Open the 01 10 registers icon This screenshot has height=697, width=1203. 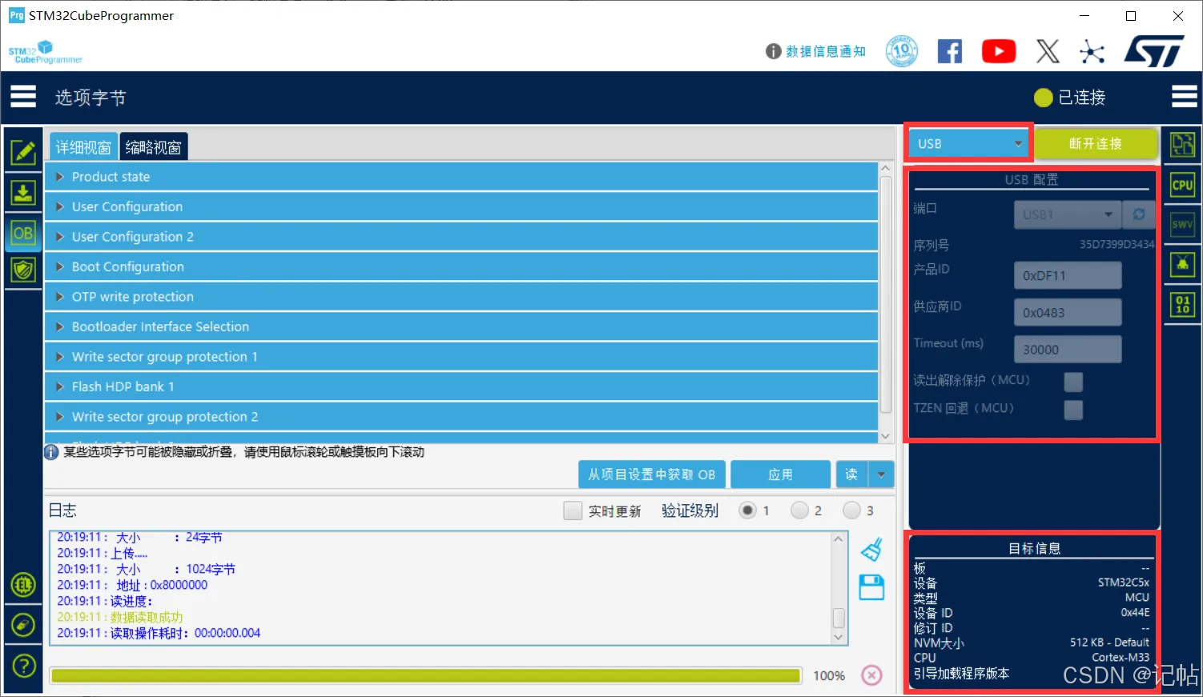[x=1182, y=304]
